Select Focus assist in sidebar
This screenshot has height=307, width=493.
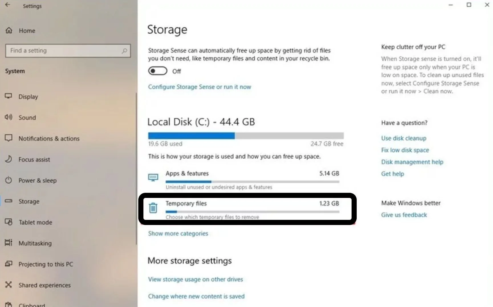click(34, 159)
